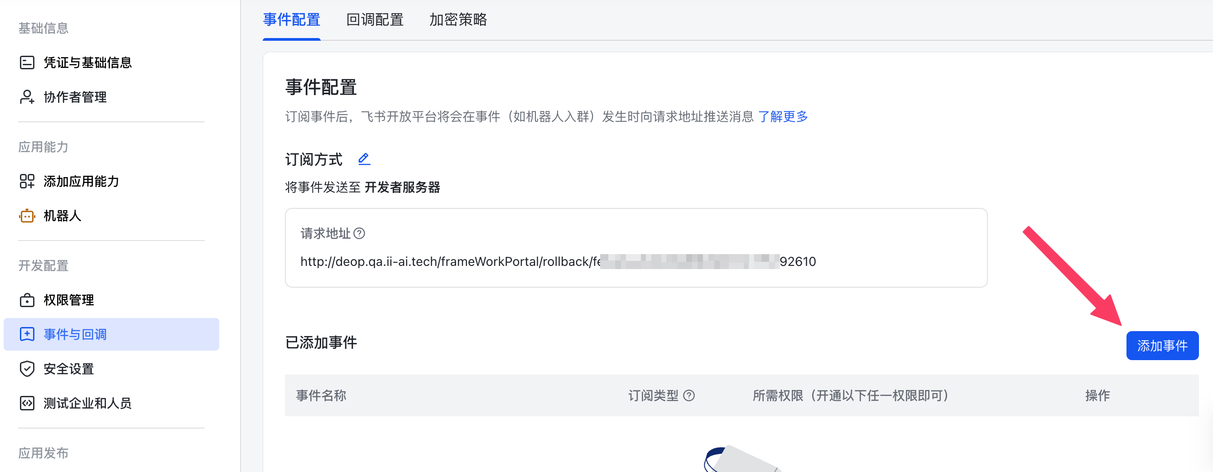Click the 安全设置 shield icon
Image resolution: width=1213 pixels, height=472 pixels.
pos(27,369)
